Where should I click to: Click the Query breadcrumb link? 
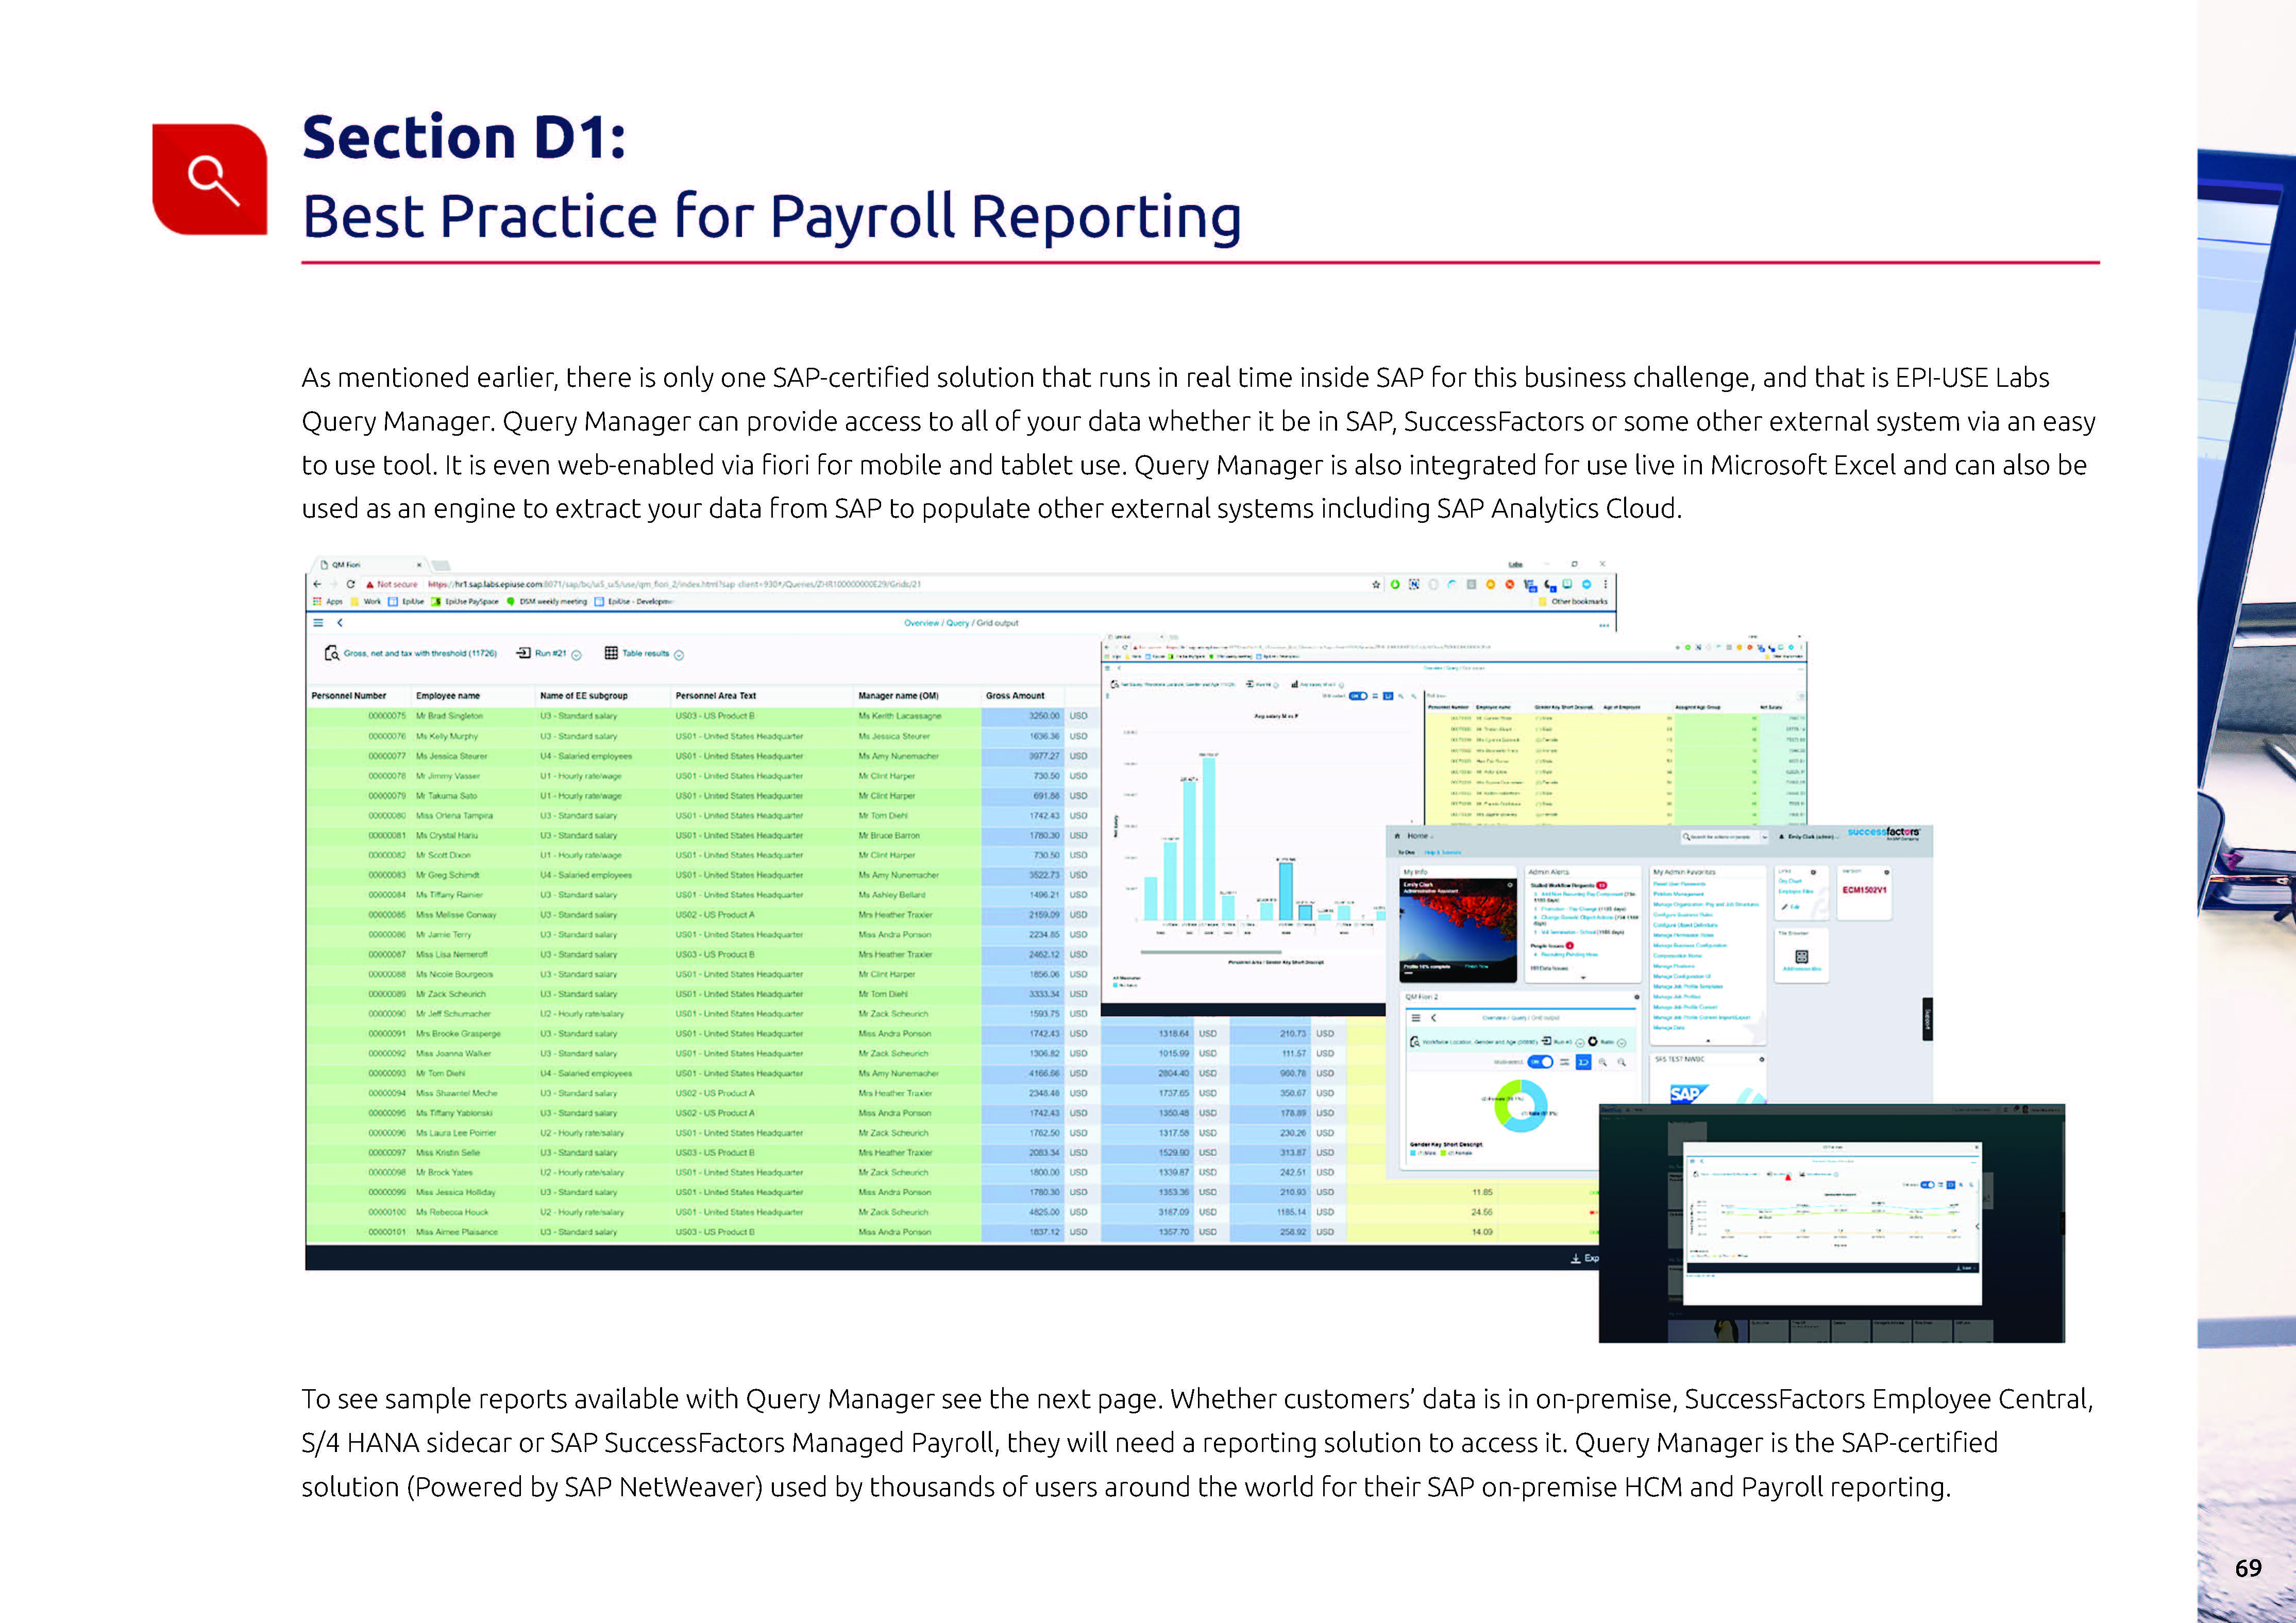coord(958,623)
